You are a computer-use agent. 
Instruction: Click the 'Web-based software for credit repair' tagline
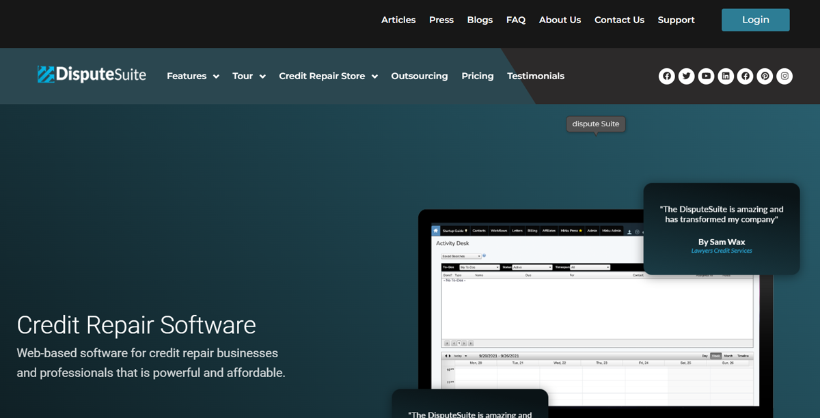click(x=151, y=363)
